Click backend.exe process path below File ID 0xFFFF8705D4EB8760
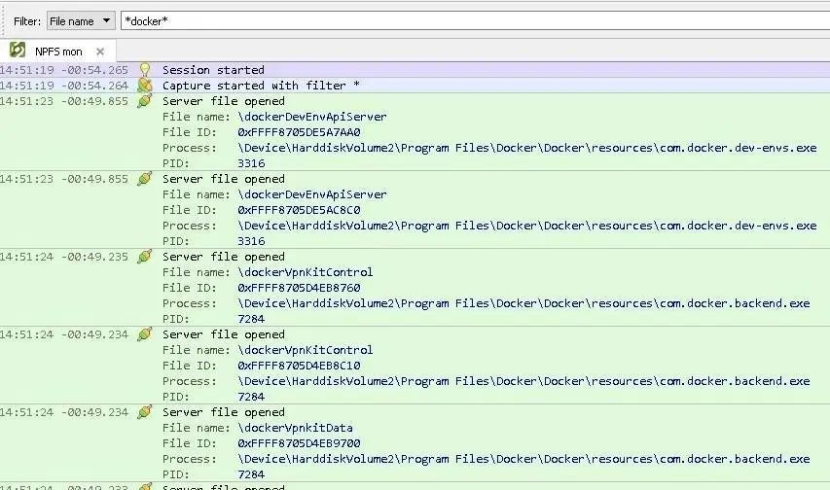The image size is (830, 490). point(524,303)
